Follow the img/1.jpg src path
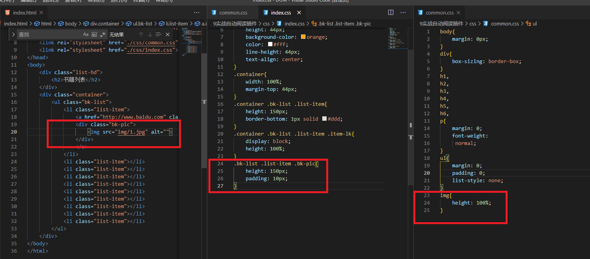This screenshot has height=259, width=590. tap(132, 132)
